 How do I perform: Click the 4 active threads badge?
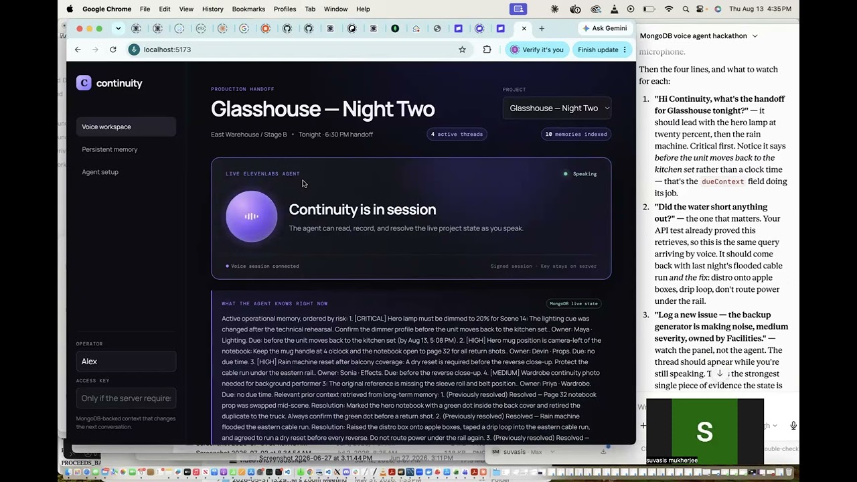pyautogui.click(x=457, y=134)
